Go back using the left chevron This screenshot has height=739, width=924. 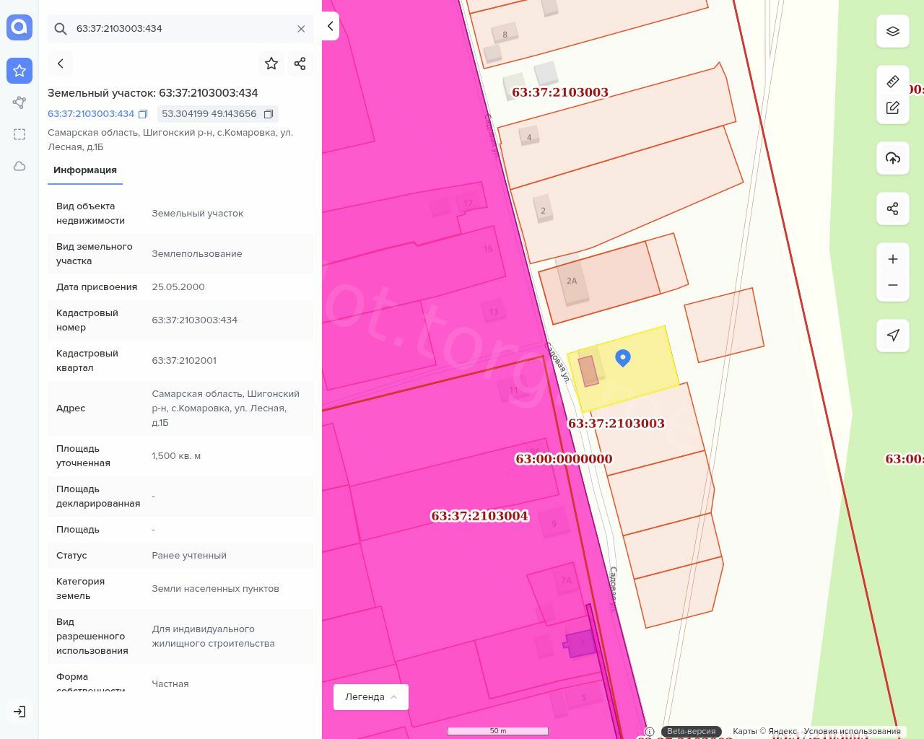click(x=61, y=64)
